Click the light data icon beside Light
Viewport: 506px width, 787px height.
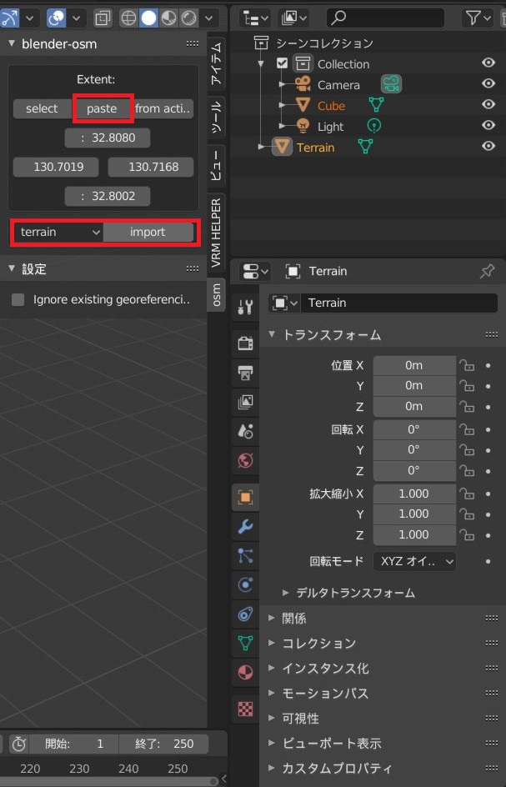374,126
